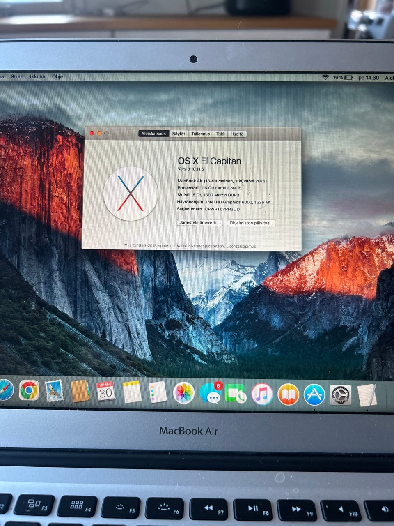Switch to the Näytöt tab
394x526 pixels.
tap(179, 134)
